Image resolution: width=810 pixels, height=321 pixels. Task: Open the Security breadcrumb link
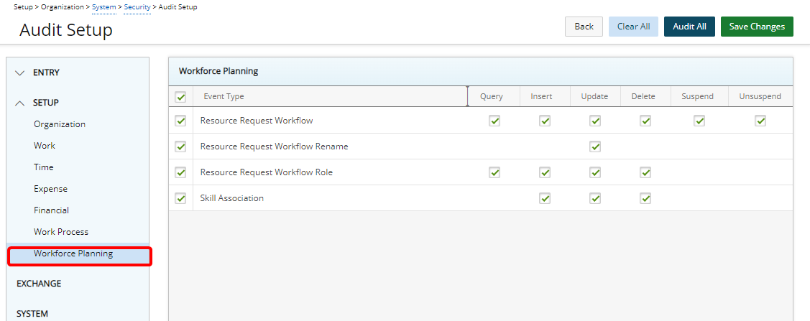coord(137,7)
